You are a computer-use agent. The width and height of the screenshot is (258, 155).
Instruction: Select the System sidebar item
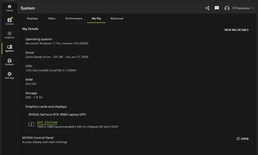pos(9,48)
